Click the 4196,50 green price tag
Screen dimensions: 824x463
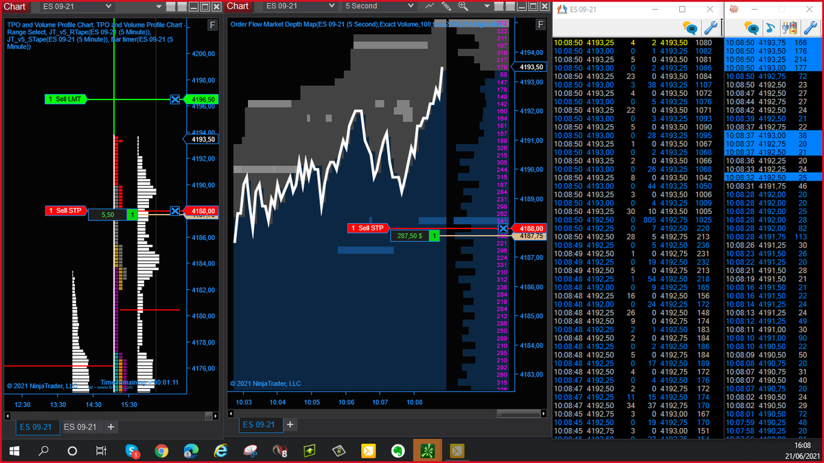(x=202, y=99)
